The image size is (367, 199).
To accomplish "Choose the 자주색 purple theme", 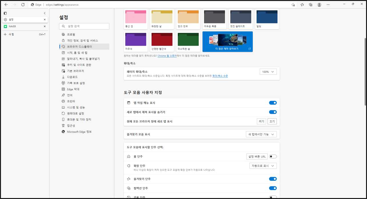I will [136, 42].
